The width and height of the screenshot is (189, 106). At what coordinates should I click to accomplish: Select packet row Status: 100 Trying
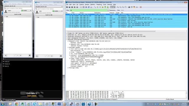(x=126, y=21)
